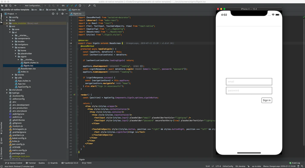Click the Git update project blue arrow
The width and height of the screenshot is (305, 168).
pos(68,5)
